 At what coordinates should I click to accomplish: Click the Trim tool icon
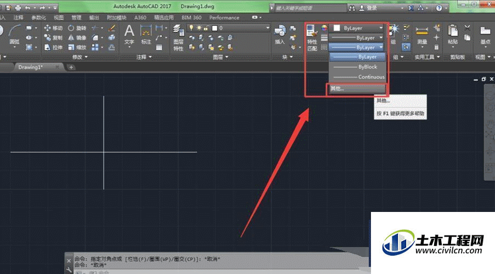pos(95,28)
